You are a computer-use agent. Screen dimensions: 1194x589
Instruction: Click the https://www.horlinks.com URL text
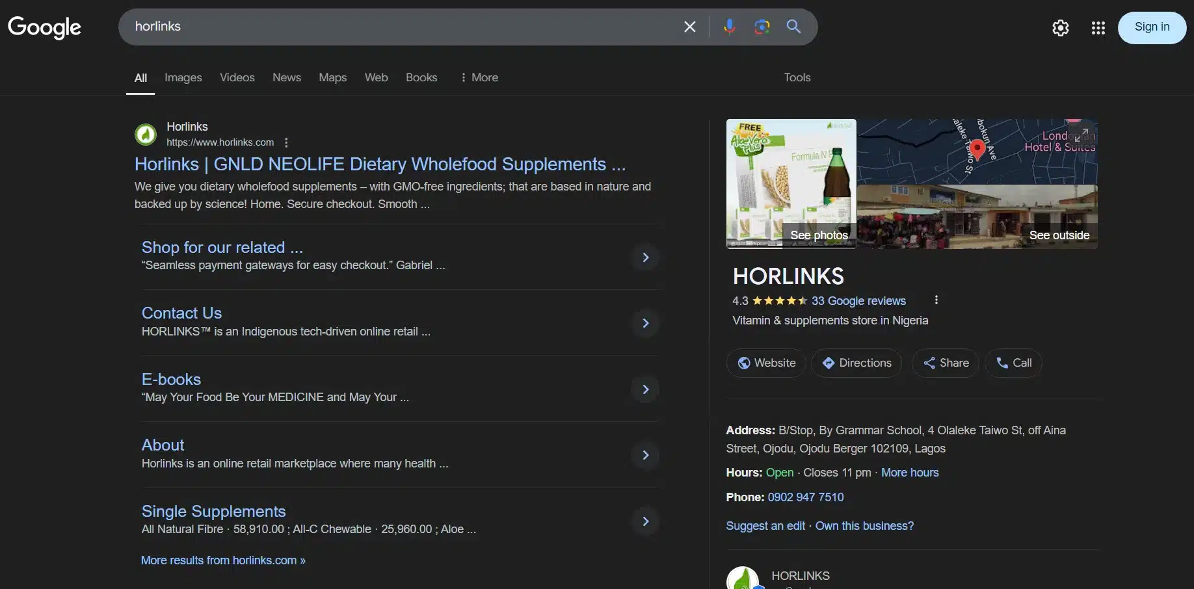coord(220,142)
